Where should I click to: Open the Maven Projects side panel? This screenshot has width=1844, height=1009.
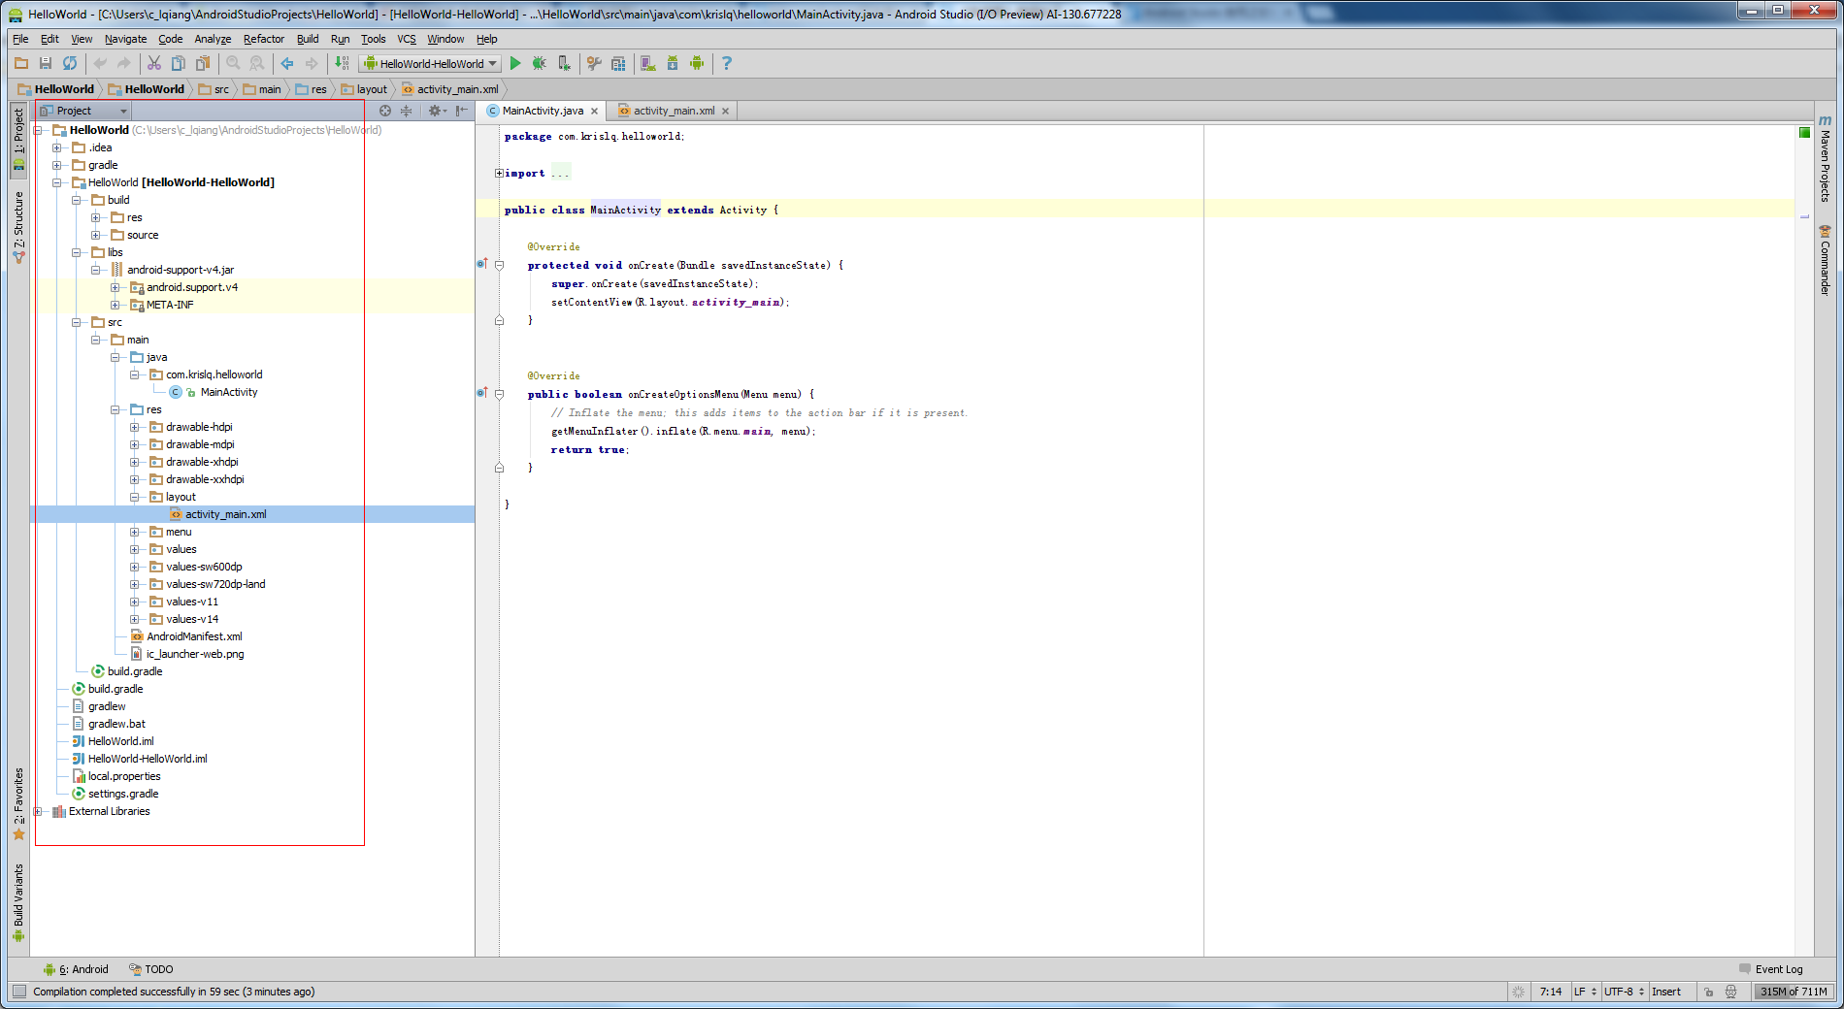(1825, 160)
